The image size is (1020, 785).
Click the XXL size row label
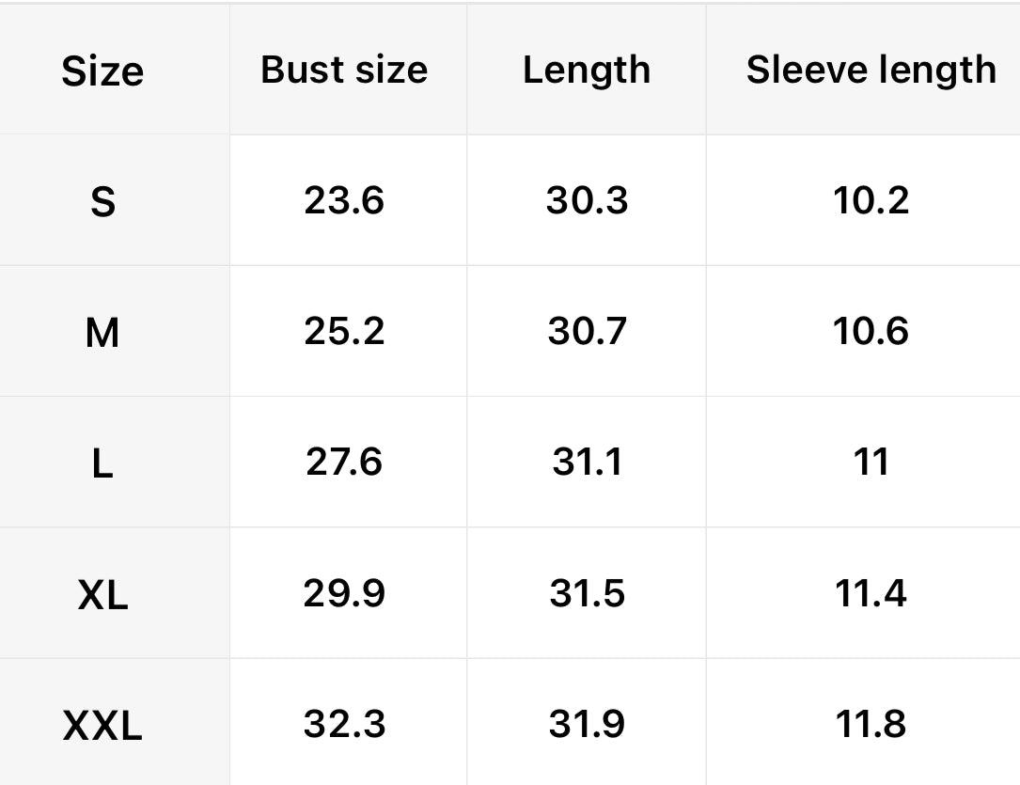click(x=102, y=725)
